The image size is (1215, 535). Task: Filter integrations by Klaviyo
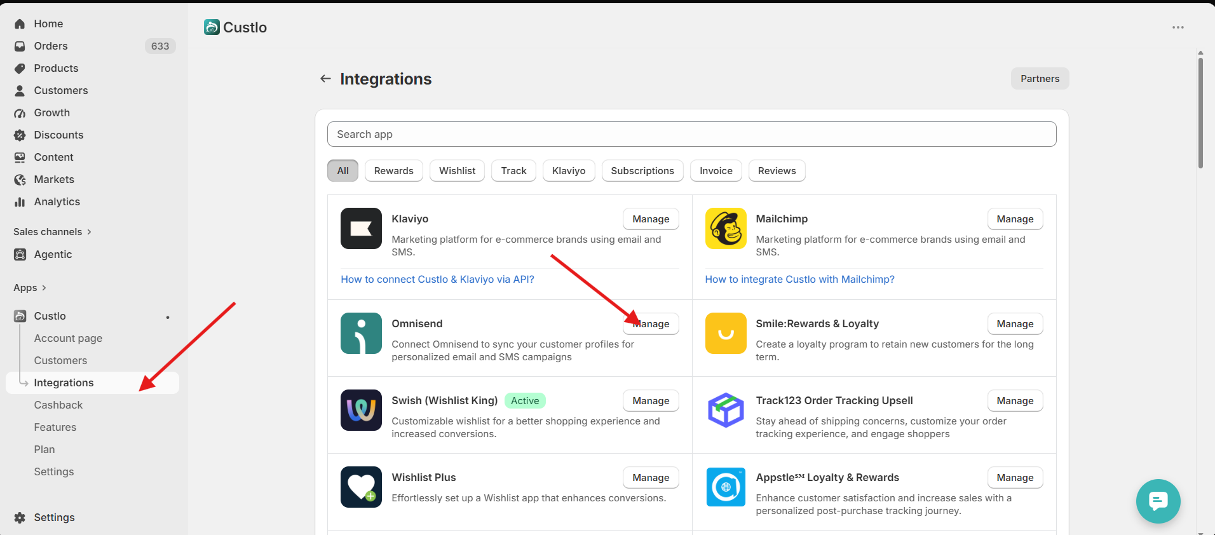click(x=569, y=170)
